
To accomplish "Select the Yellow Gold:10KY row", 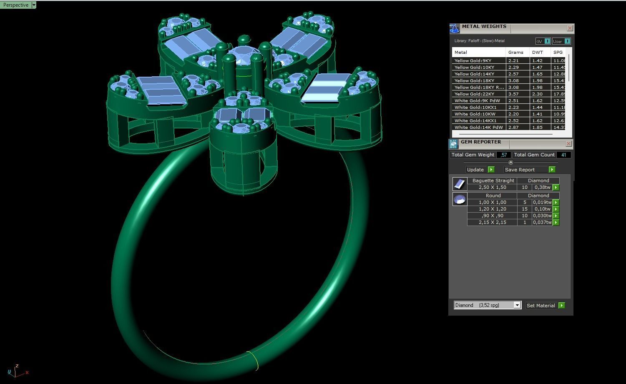I will tap(509, 67).
